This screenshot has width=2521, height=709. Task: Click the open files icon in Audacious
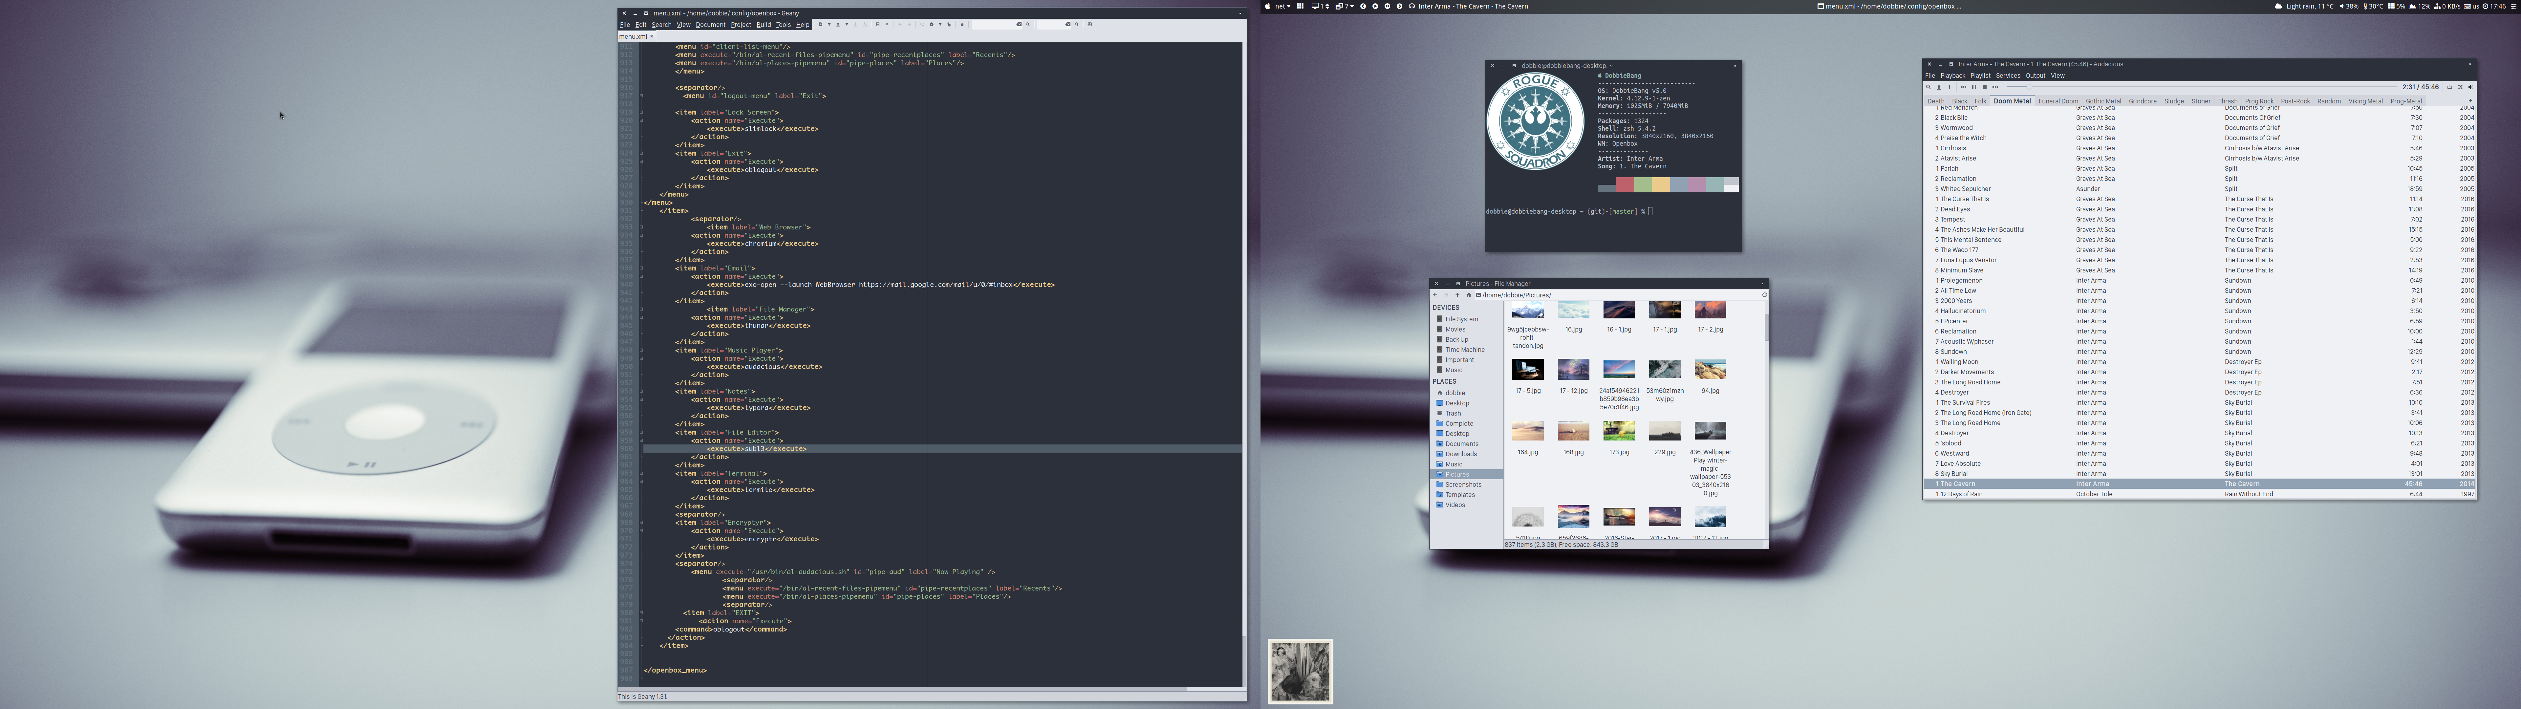1939,87
